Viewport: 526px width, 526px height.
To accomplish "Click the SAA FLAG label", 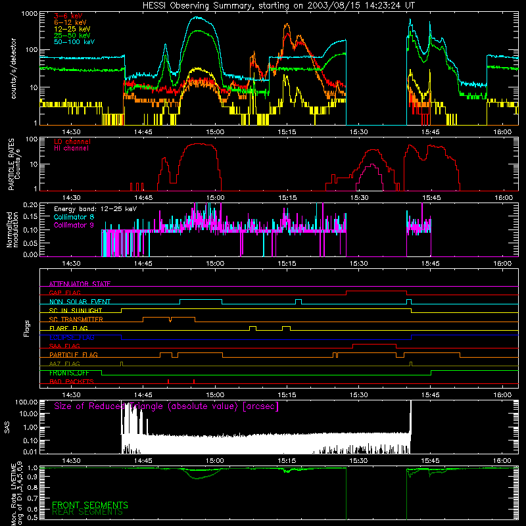I will coord(64,346).
